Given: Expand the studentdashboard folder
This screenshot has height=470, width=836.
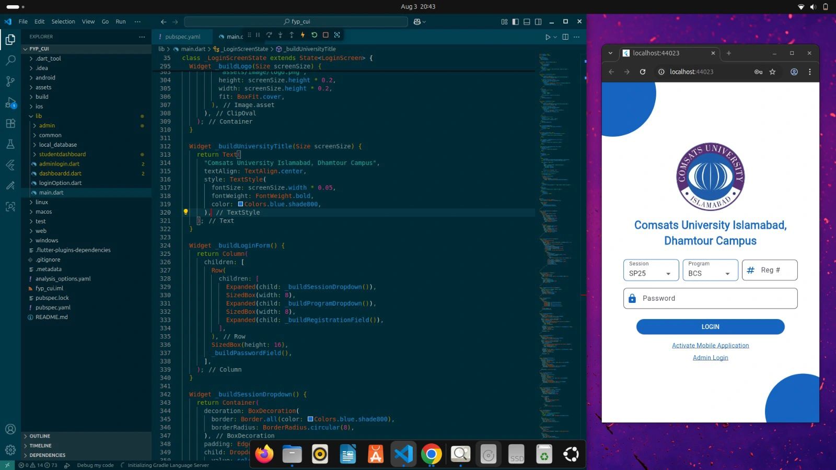Looking at the screenshot, I should [x=63, y=154].
